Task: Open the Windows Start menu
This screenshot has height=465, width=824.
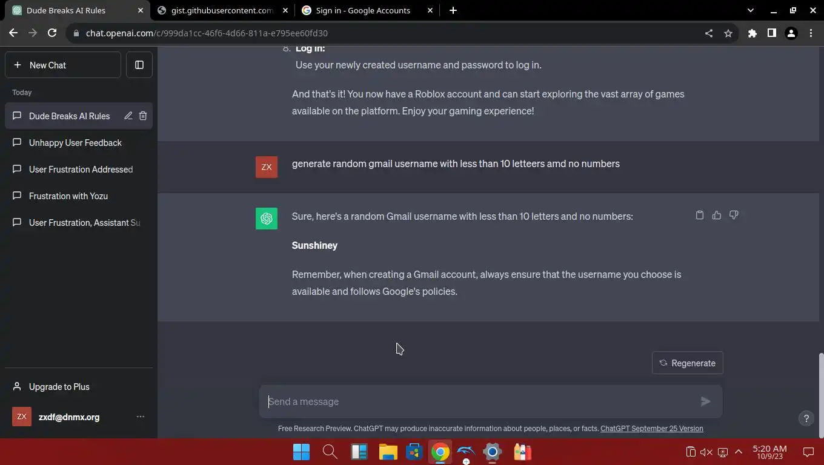Action: pos(301,452)
